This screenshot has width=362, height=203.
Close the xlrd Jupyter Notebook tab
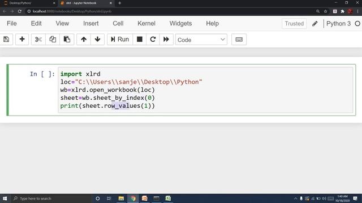click(111, 3)
